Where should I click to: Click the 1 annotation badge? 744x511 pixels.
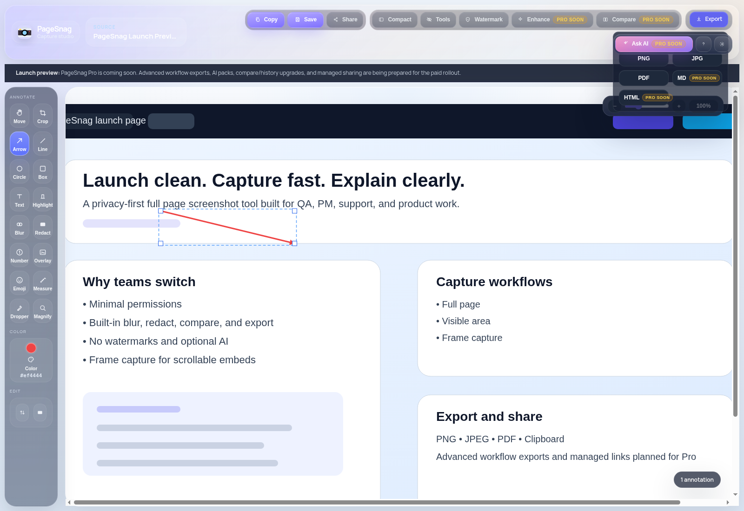point(697,480)
